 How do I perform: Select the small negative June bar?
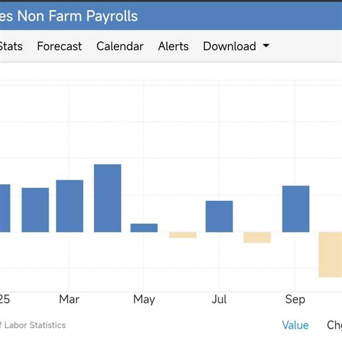(x=182, y=235)
